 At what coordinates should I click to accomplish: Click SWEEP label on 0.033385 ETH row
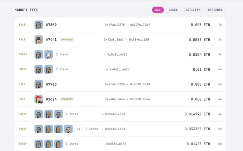click(23, 129)
